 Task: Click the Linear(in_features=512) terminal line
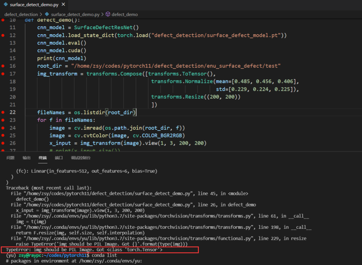click(86, 171)
